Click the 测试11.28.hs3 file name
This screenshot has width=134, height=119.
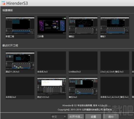pyautogui.click(x=12, y=72)
